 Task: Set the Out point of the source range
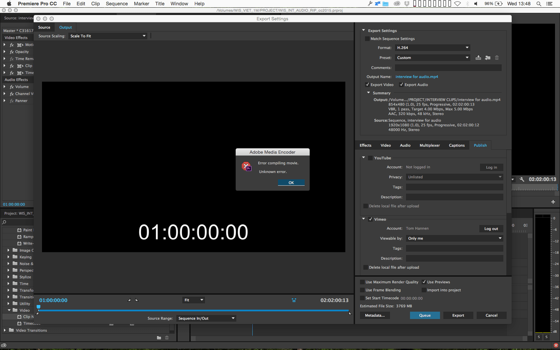(137, 300)
